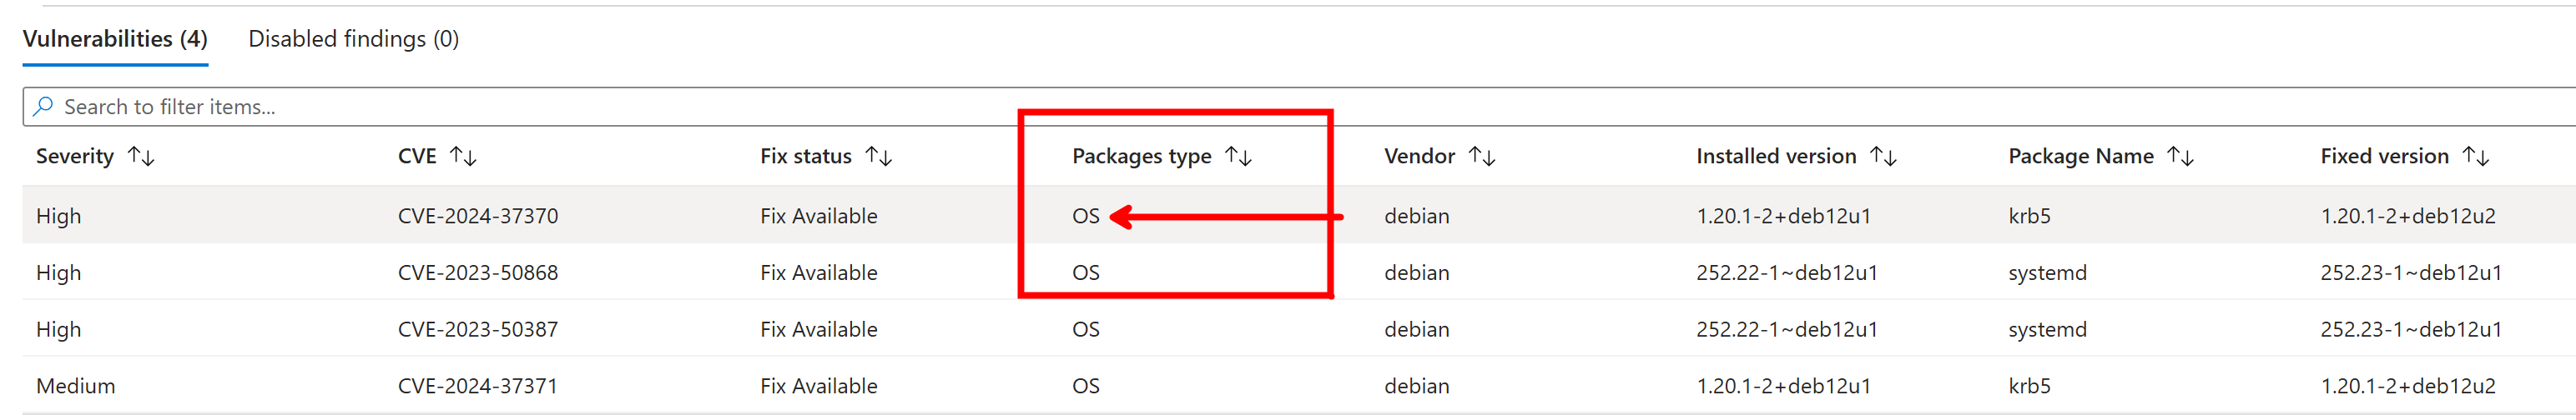Click the Severity column header label
This screenshot has height=420, width=2576.
[75, 157]
